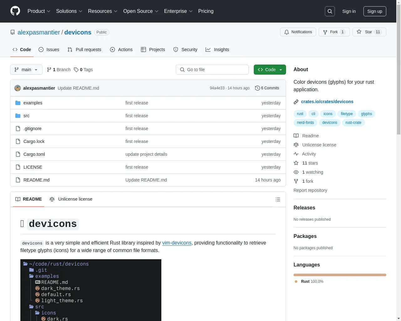Click the Report repository link
This screenshot has width=401, height=321.
(x=310, y=190)
